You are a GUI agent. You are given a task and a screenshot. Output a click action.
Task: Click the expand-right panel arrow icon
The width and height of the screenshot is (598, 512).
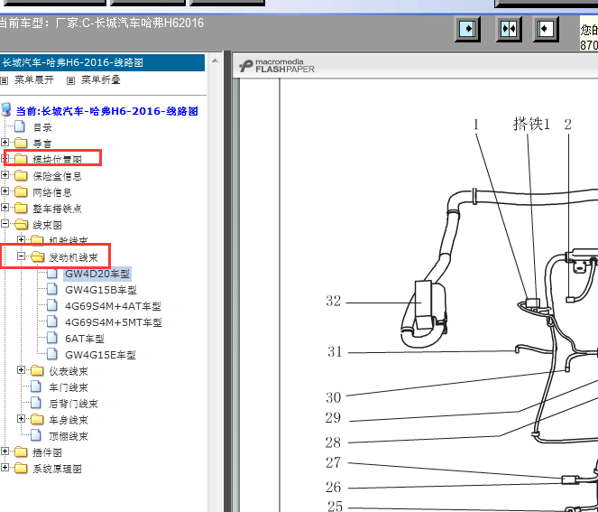[x=467, y=29]
